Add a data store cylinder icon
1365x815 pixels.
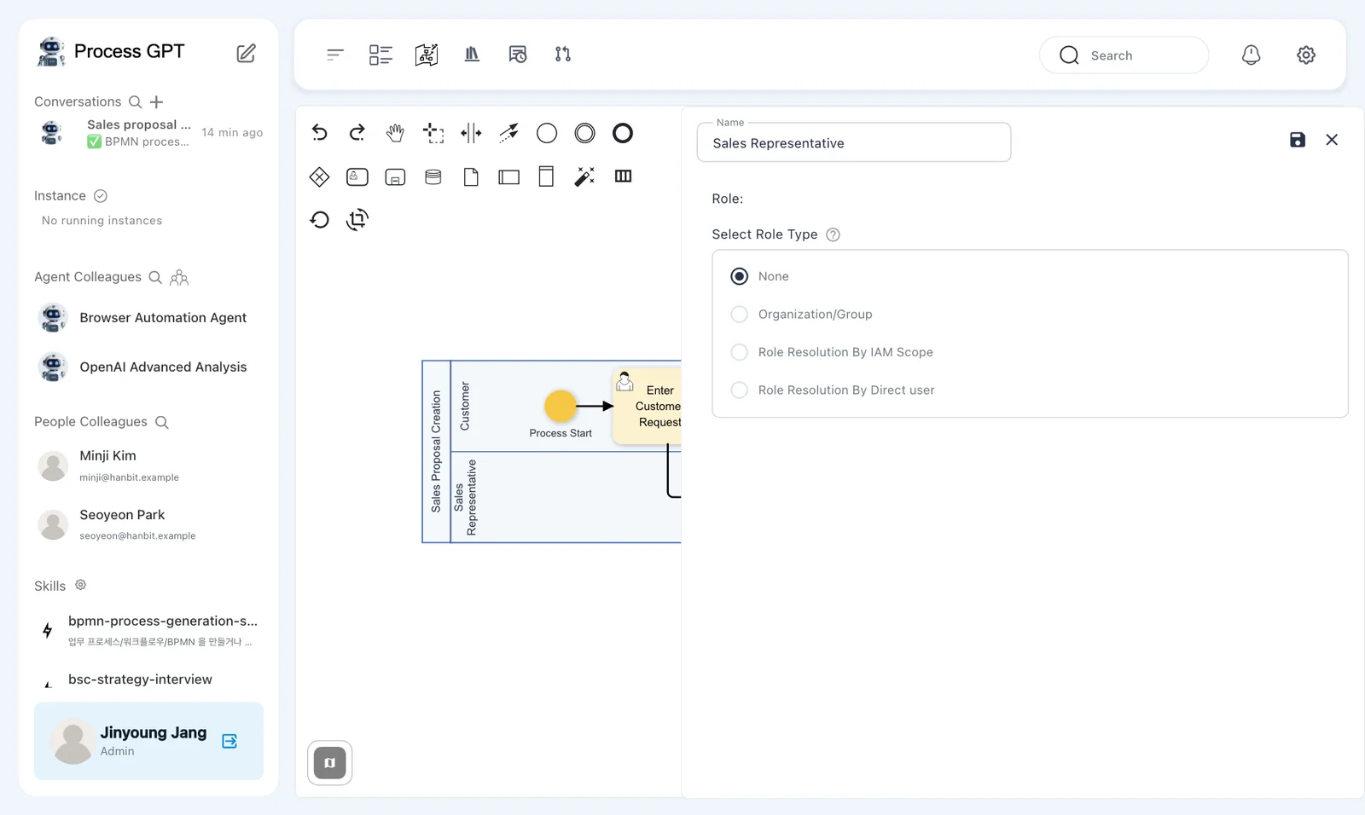coord(433,176)
